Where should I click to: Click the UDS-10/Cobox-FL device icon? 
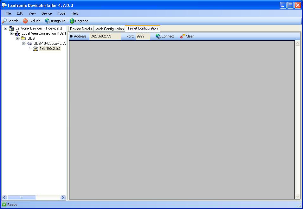29,44
